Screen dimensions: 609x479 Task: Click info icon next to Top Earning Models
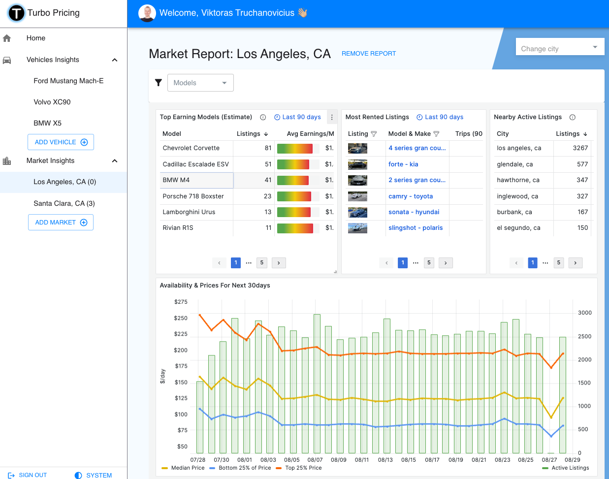(x=263, y=117)
